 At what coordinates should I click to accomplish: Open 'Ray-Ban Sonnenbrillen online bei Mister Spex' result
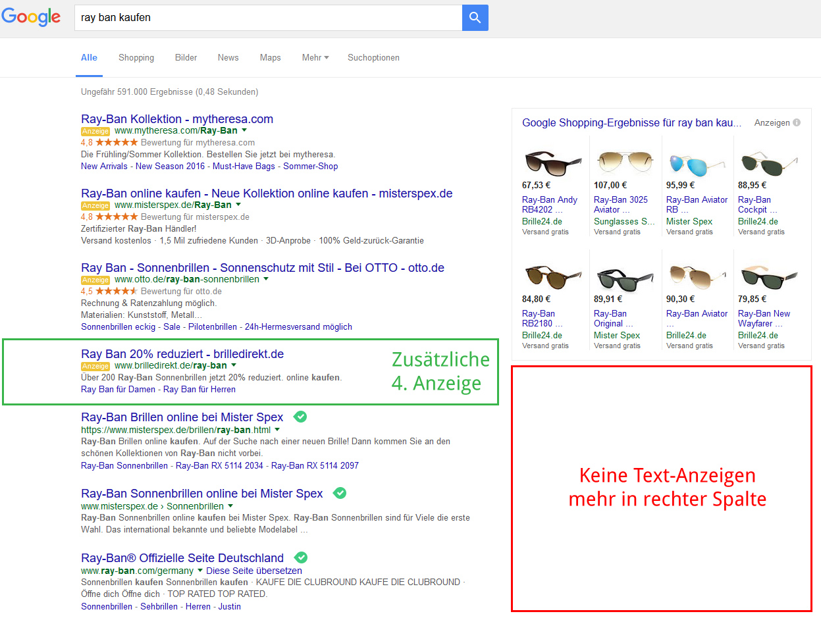[202, 494]
